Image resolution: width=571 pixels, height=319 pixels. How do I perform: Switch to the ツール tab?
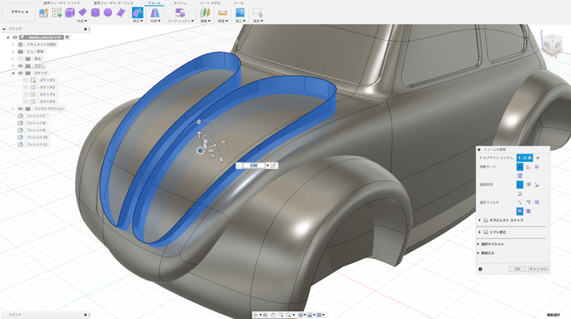[238, 3]
